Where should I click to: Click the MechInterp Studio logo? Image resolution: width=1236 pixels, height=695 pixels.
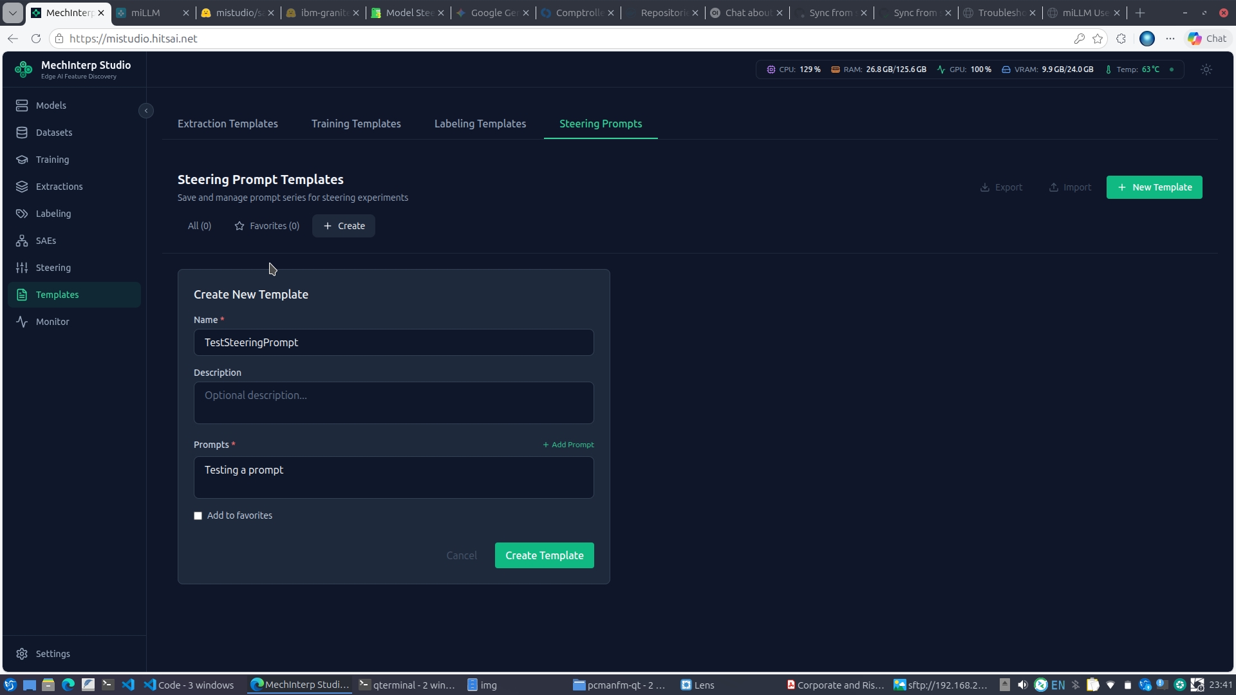coord(24,69)
